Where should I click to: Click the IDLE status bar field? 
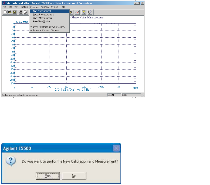tap(131, 95)
